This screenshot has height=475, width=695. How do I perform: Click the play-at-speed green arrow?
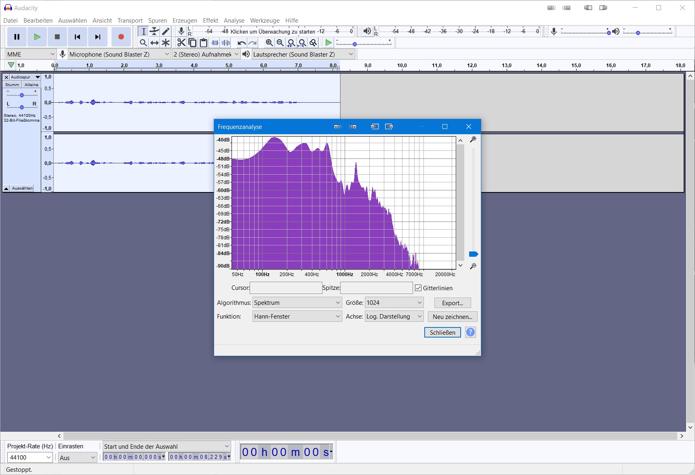(x=329, y=43)
